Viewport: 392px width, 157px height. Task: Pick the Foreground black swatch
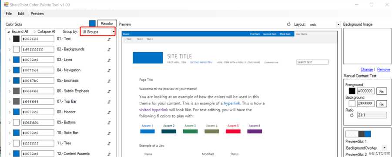pyautogui.click(x=352, y=91)
